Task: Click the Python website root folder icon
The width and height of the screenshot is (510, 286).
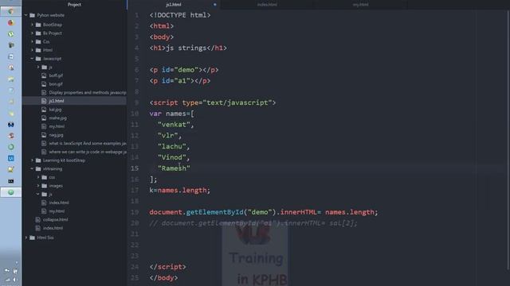Action: pyautogui.click(x=32, y=15)
